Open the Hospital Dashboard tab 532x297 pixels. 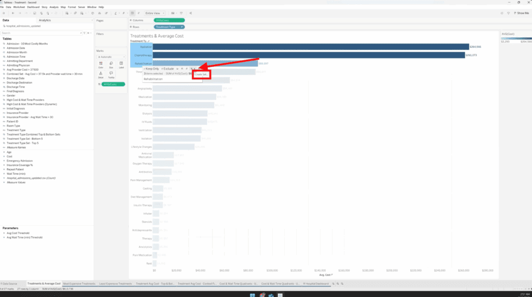pos(316,284)
